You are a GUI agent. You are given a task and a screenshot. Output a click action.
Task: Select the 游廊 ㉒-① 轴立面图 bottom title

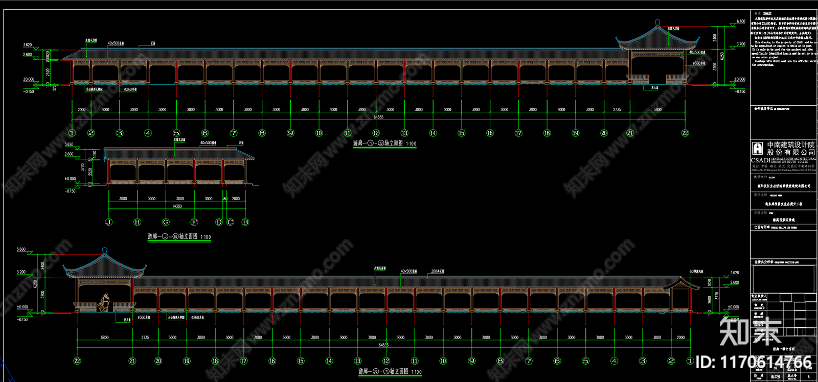tap(390, 371)
